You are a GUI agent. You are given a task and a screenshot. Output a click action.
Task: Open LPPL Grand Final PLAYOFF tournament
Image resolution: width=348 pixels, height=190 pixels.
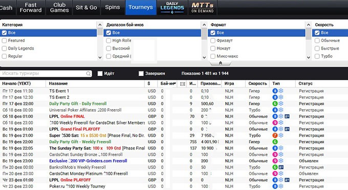click(75, 129)
